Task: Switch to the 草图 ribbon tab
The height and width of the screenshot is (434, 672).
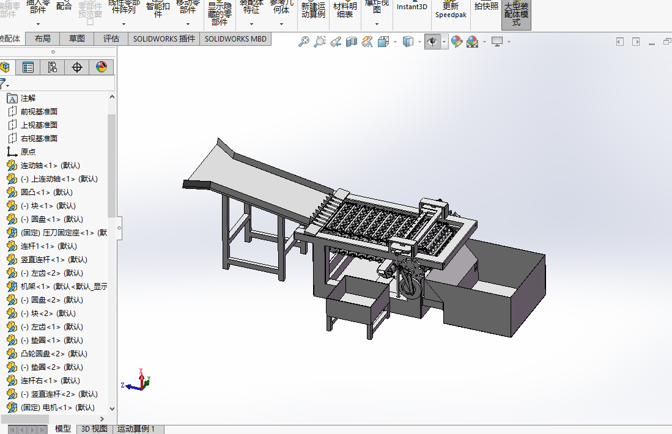Action: point(77,39)
